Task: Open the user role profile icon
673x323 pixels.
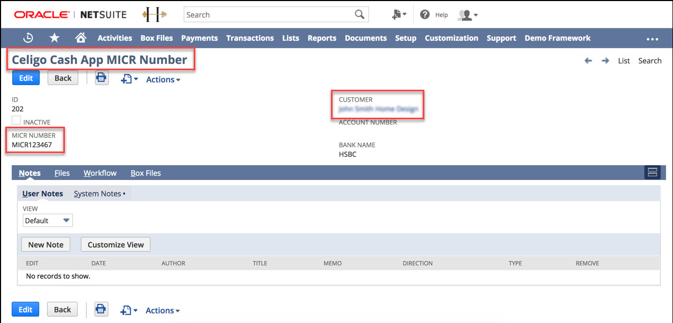Action: pos(468,15)
